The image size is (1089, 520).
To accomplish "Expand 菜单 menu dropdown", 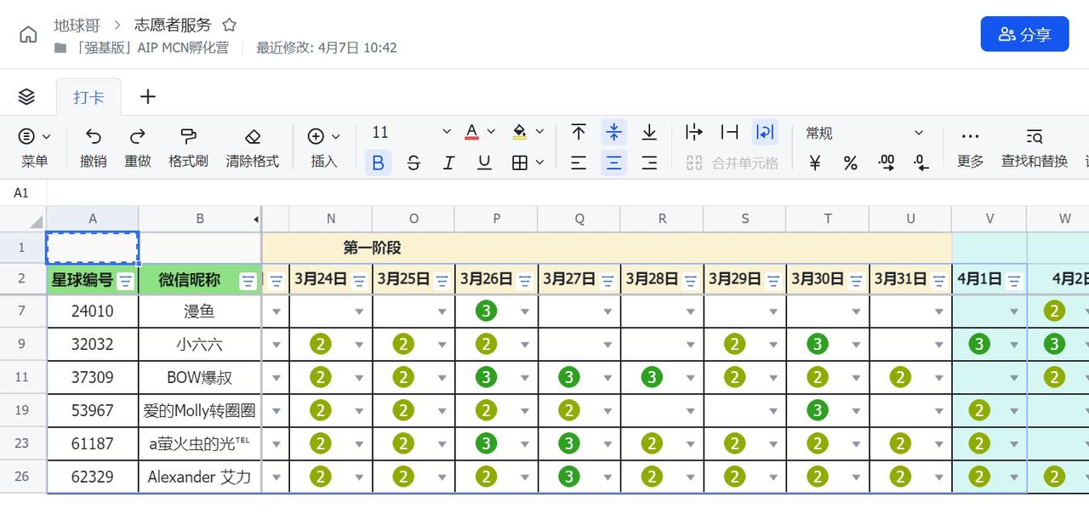I will click(x=47, y=136).
